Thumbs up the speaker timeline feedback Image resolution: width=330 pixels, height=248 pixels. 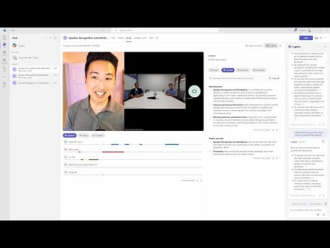[197, 180]
